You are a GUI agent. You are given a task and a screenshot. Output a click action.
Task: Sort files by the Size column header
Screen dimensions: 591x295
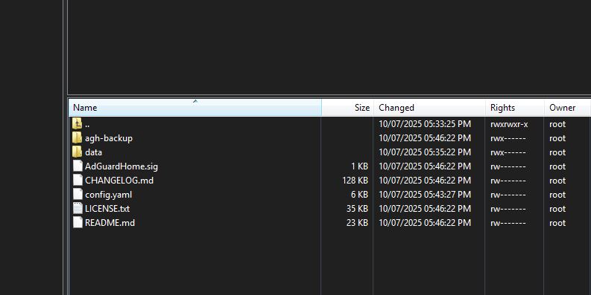pos(347,108)
